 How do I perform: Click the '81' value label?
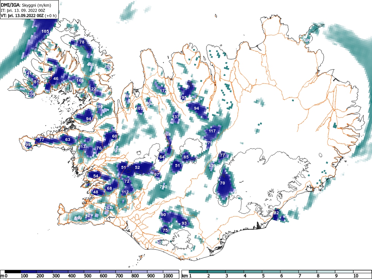[36, 82]
